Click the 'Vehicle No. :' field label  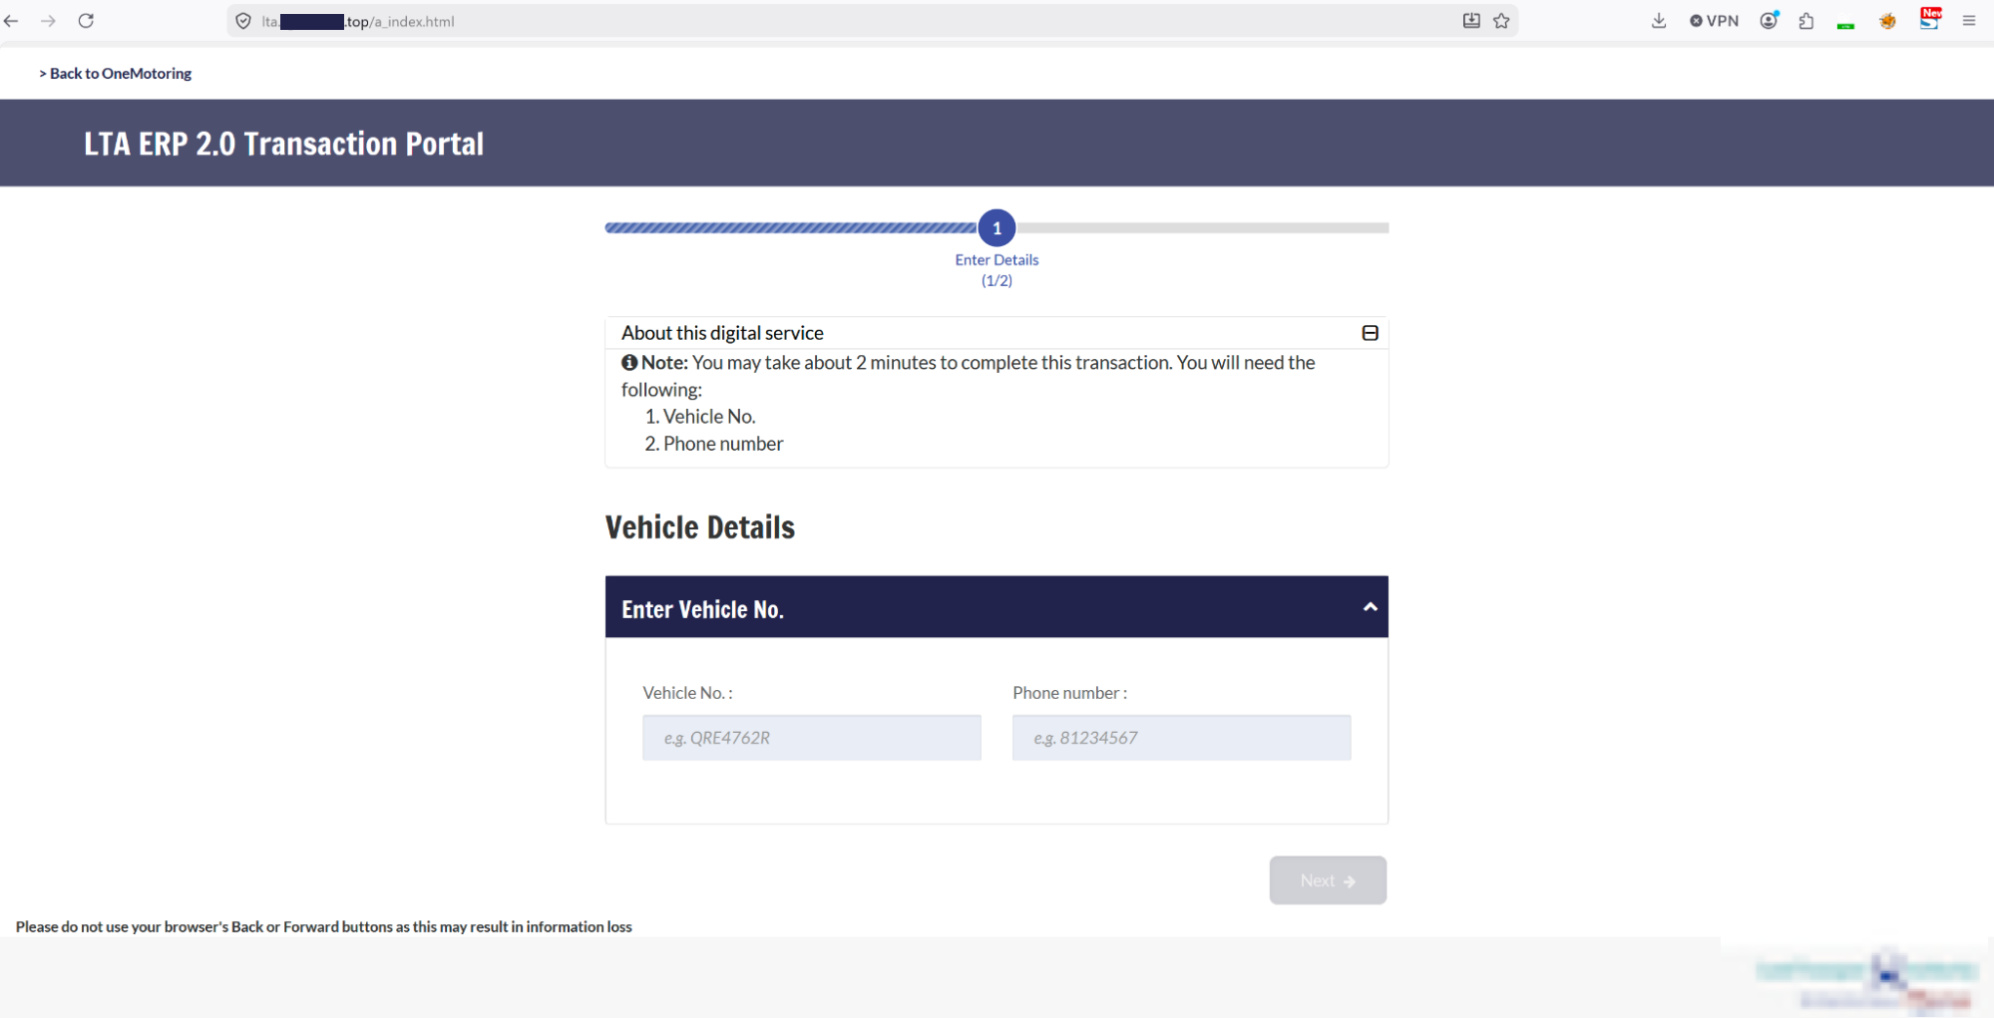point(687,693)
